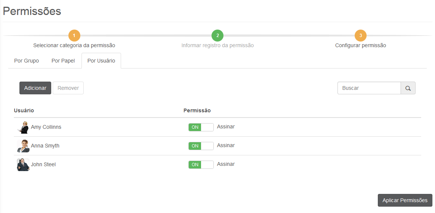
Task: Click 'Selecionar categoria da permissão' step label
Action: point(74,46)
